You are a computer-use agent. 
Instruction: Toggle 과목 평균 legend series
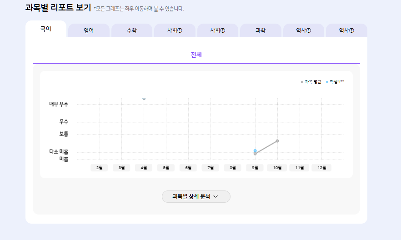(311, 82)
